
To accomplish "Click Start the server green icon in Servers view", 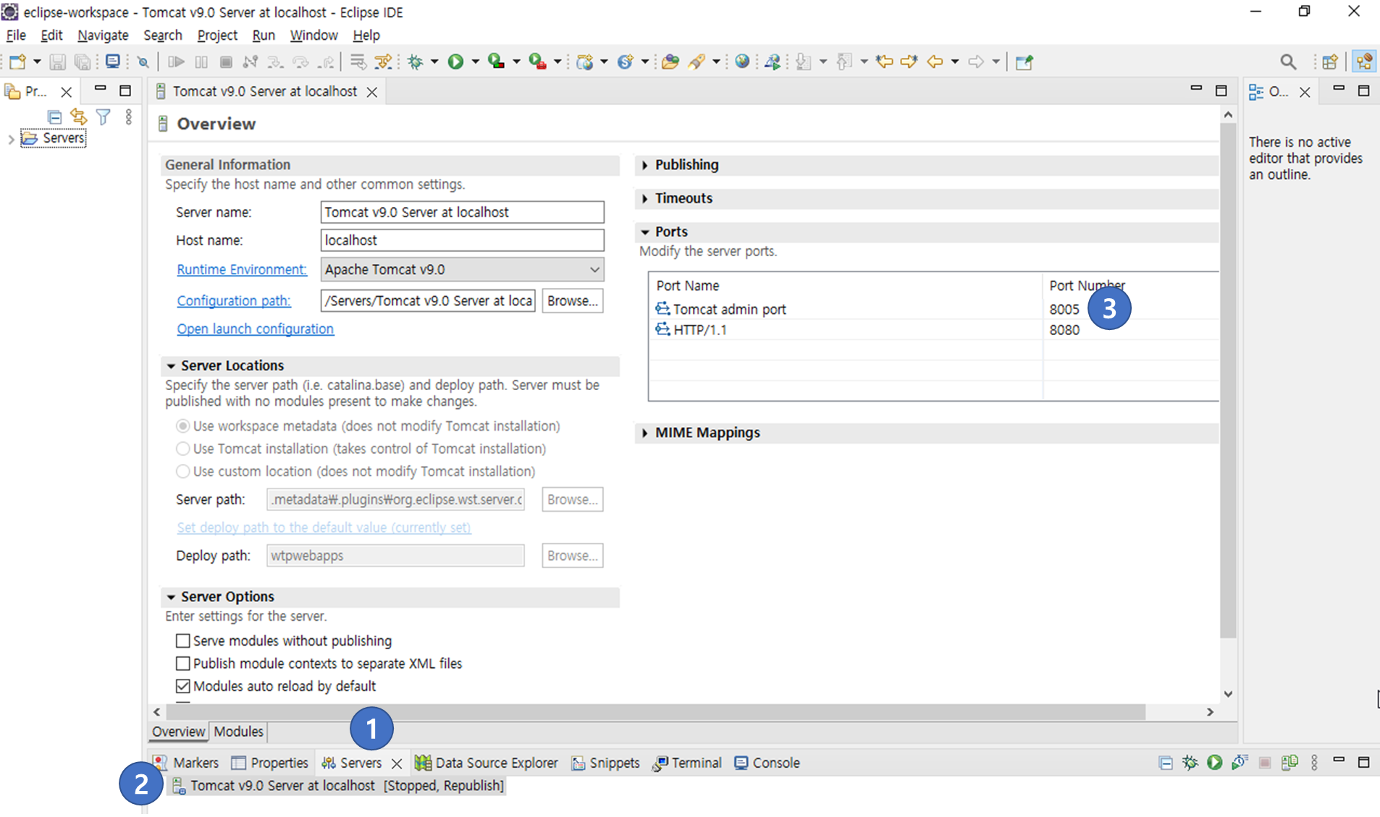I will (x=1214, y=762).
